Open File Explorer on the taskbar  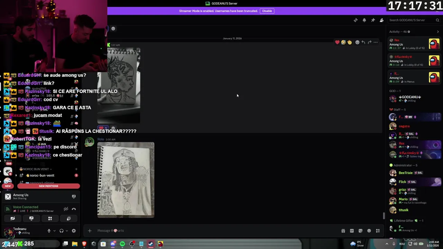point(74,244)
